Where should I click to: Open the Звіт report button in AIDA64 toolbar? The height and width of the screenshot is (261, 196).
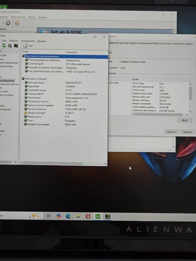click(28, 46)
